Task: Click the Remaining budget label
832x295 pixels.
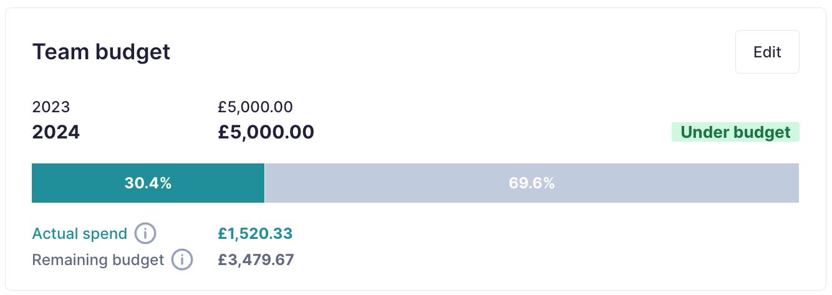Action: tap(98, 259)
